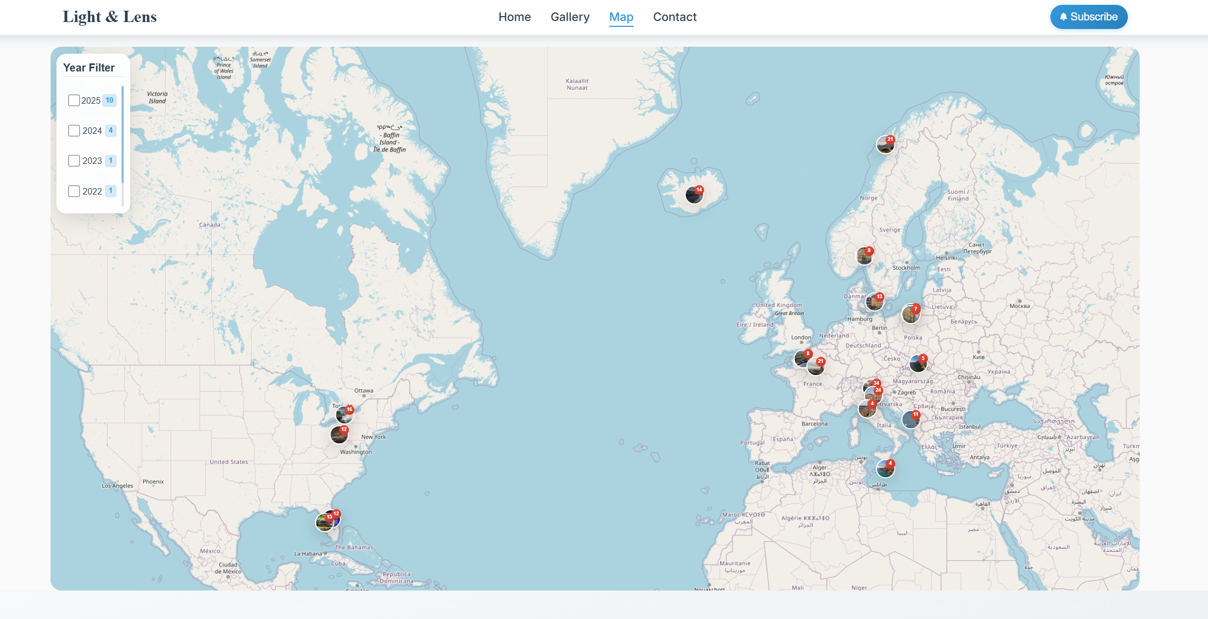Go to the Gallery page
The height and width of the screenshot is (619, 1208).
[570, 17]
